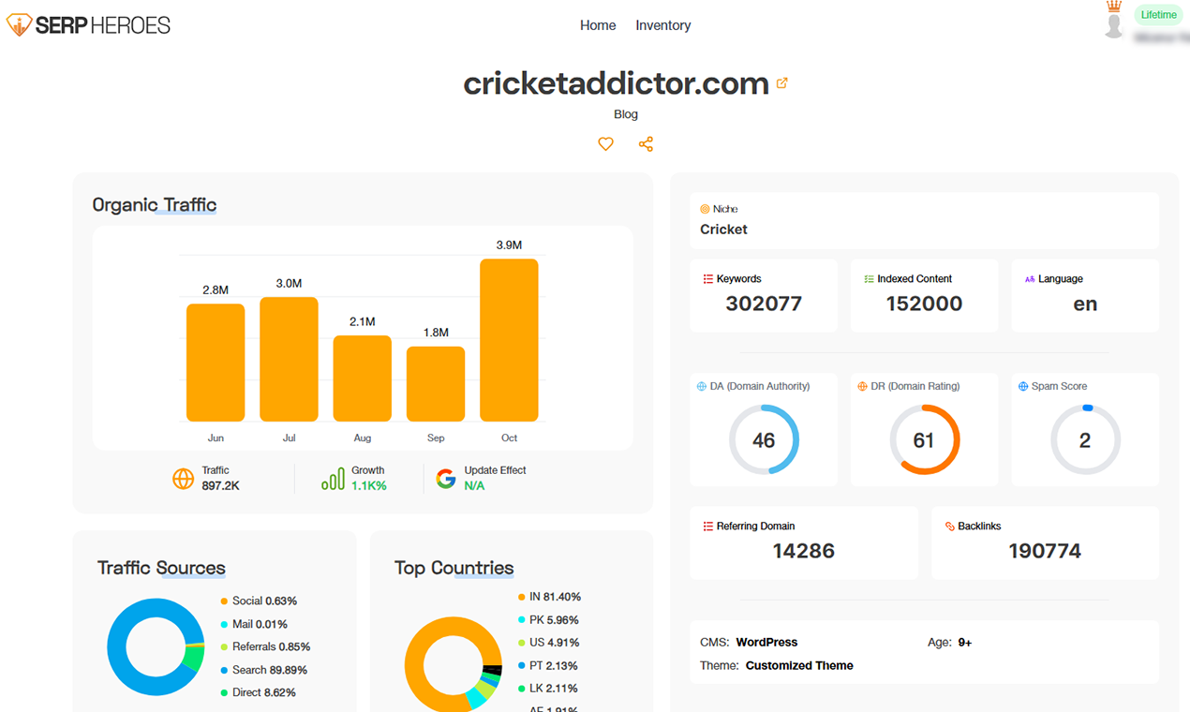Viewport: 1190px width, 712px height.
Task: Click the 3.9M bar label
Action: pos(509,245)
